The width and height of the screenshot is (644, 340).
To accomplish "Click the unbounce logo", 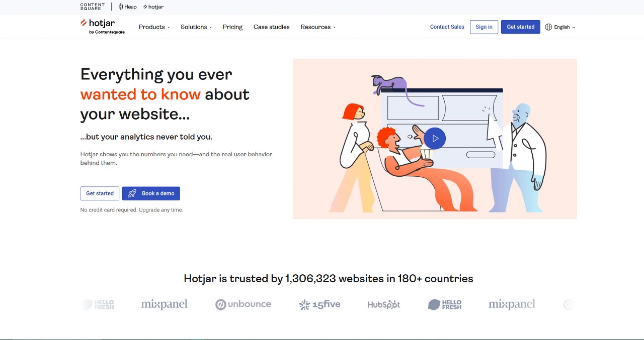I will 243,304.
